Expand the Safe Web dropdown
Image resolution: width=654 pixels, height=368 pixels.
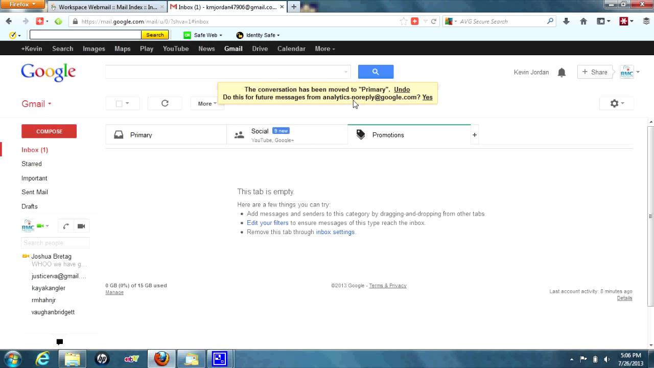[203, 35]
